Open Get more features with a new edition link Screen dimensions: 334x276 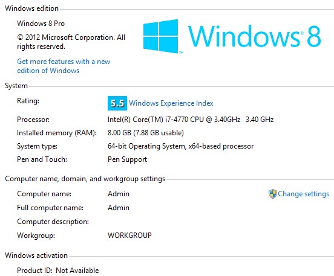[x=64, y=66]
